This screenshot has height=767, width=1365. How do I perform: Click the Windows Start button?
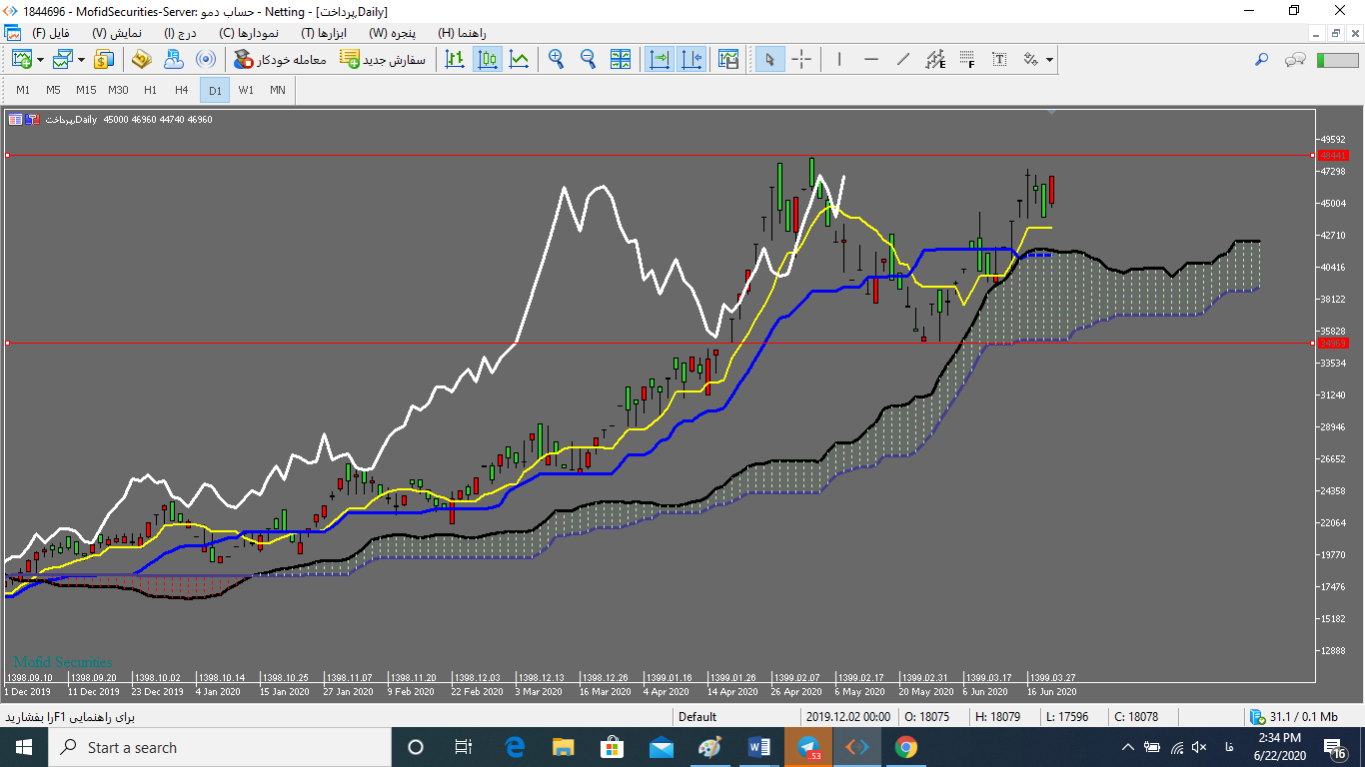click(x=23, y=747)
